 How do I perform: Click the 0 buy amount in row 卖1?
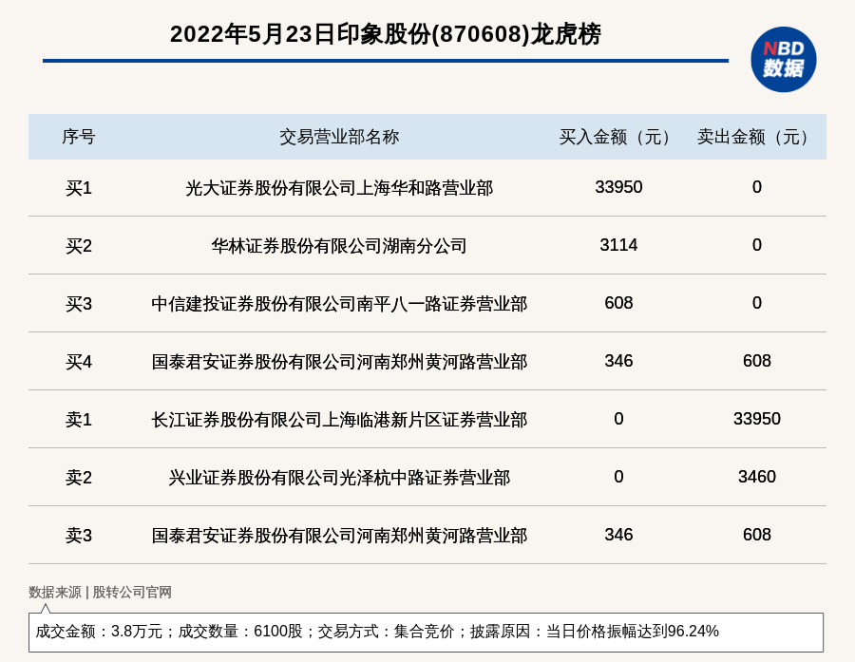point(618,418)
